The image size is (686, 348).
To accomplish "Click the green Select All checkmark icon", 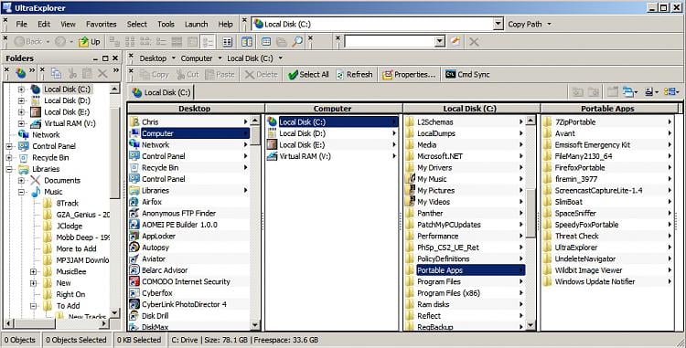I will [x=293, y=75].
